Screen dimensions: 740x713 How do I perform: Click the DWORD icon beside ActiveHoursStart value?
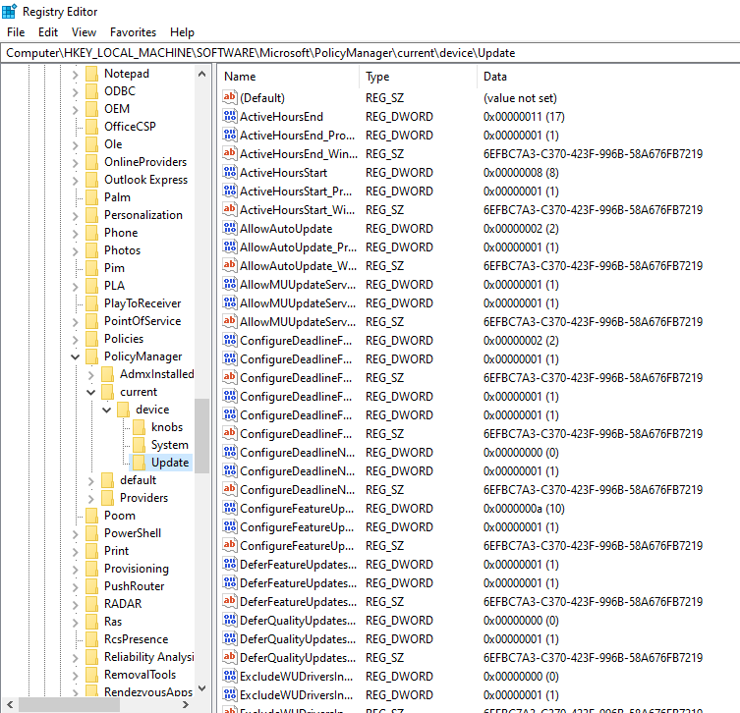230,173
